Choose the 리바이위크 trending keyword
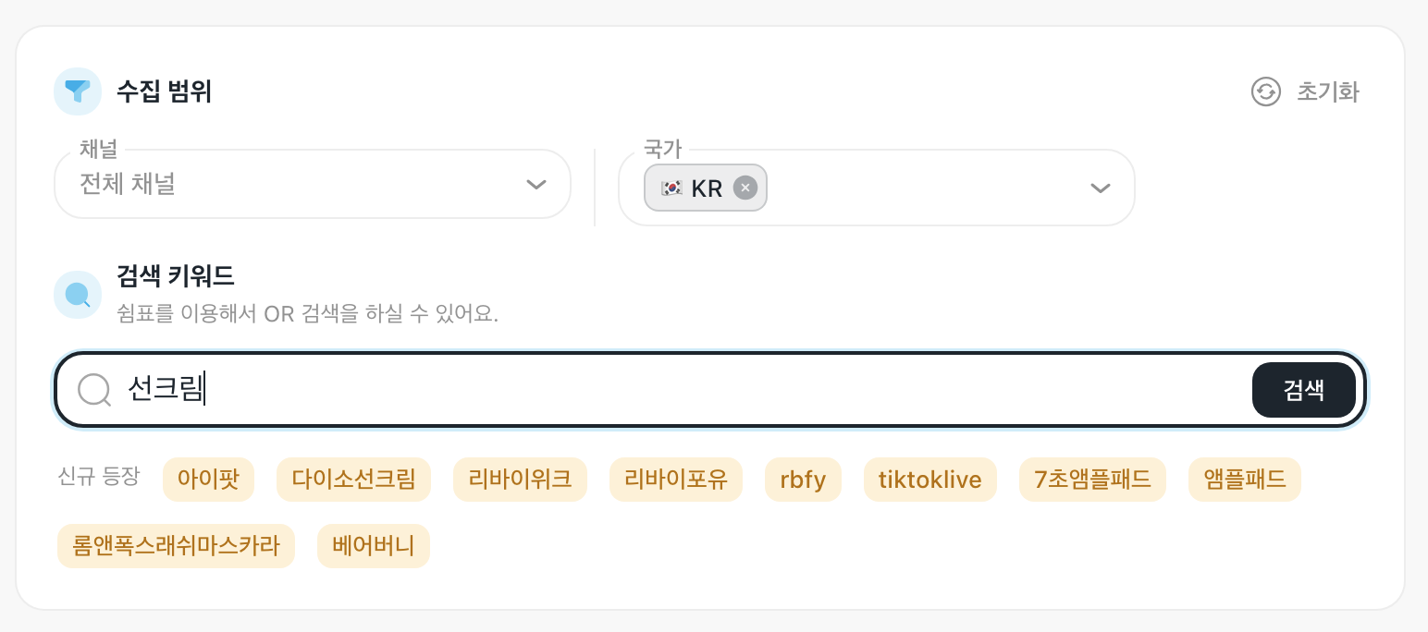Viewport: 1428px width, 632px height. coord(520,480)
